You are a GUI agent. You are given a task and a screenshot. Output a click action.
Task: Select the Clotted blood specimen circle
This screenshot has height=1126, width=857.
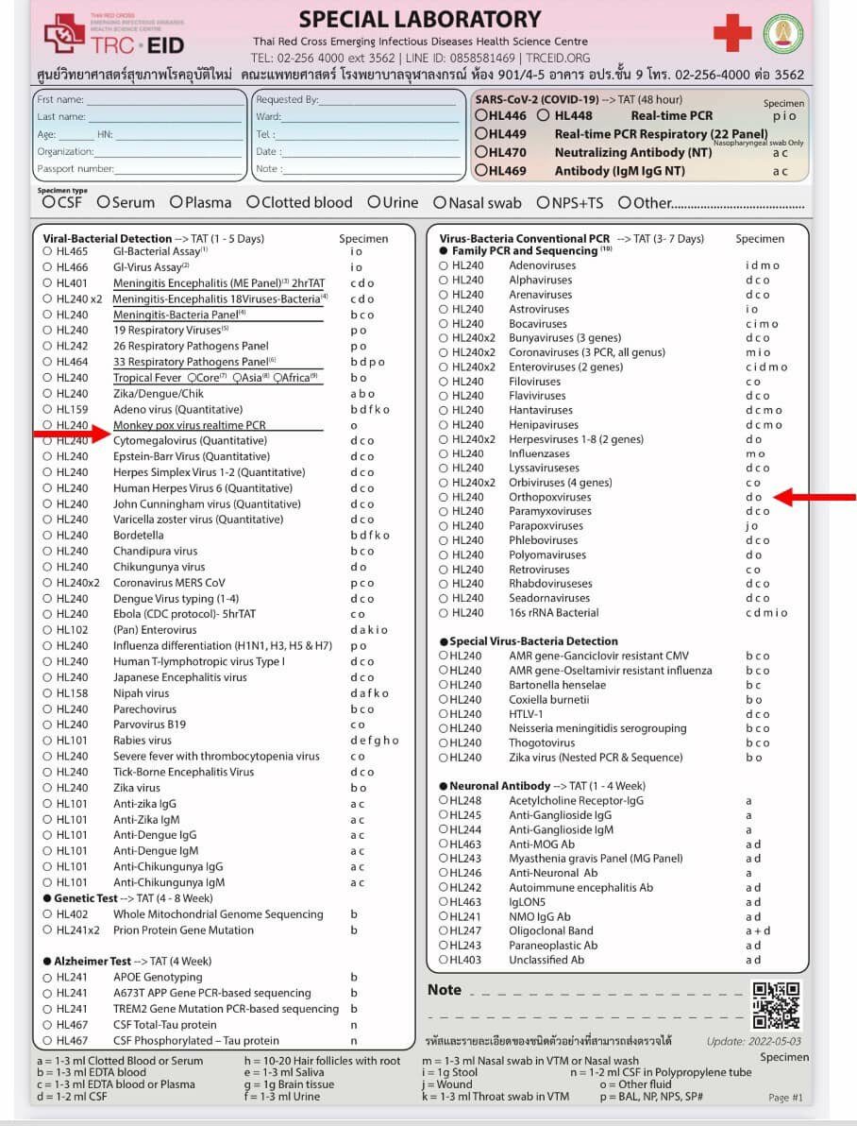pyautogui.click(x=253, y=202)
